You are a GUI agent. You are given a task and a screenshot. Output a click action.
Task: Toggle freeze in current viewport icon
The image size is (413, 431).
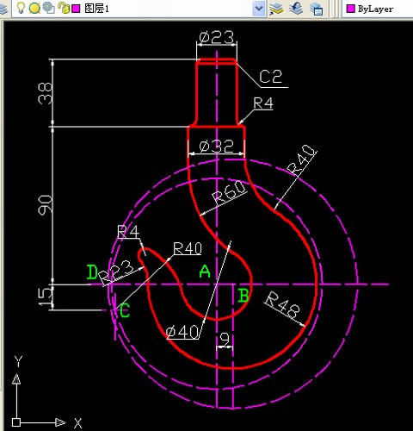[x=49, y=8]
